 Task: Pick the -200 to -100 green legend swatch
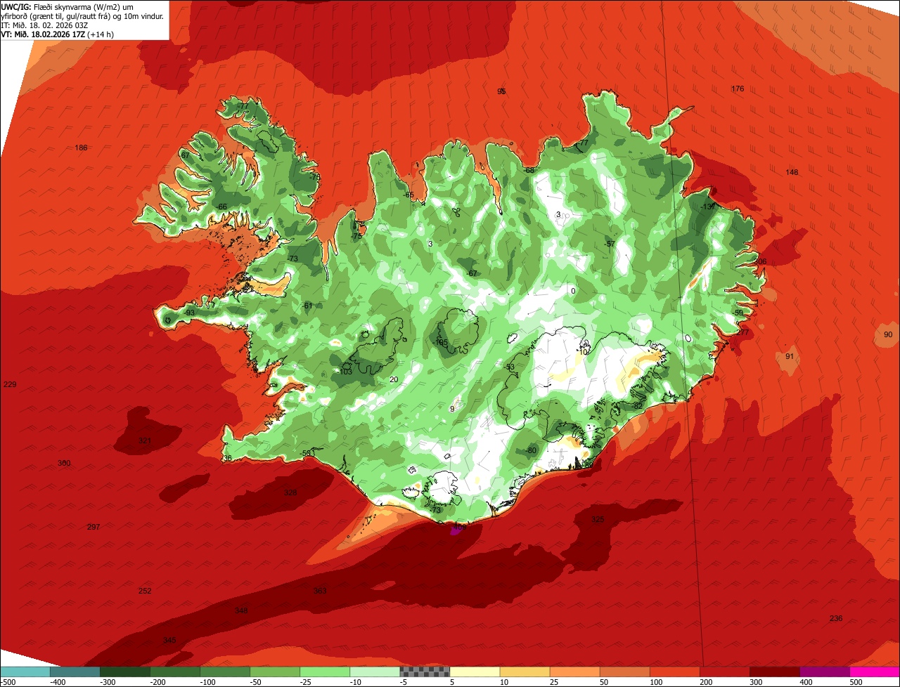click(175, 672)
